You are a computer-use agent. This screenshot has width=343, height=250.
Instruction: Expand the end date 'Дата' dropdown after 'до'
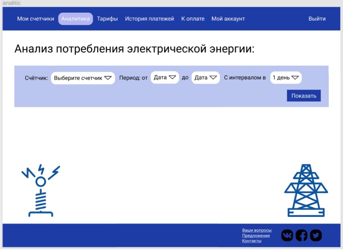[x=205, y=77]
